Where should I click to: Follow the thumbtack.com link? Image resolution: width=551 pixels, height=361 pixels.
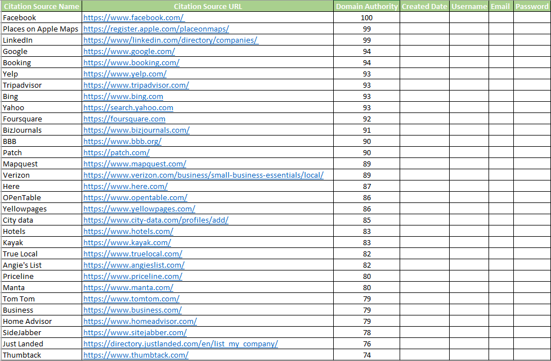point(136,355)
